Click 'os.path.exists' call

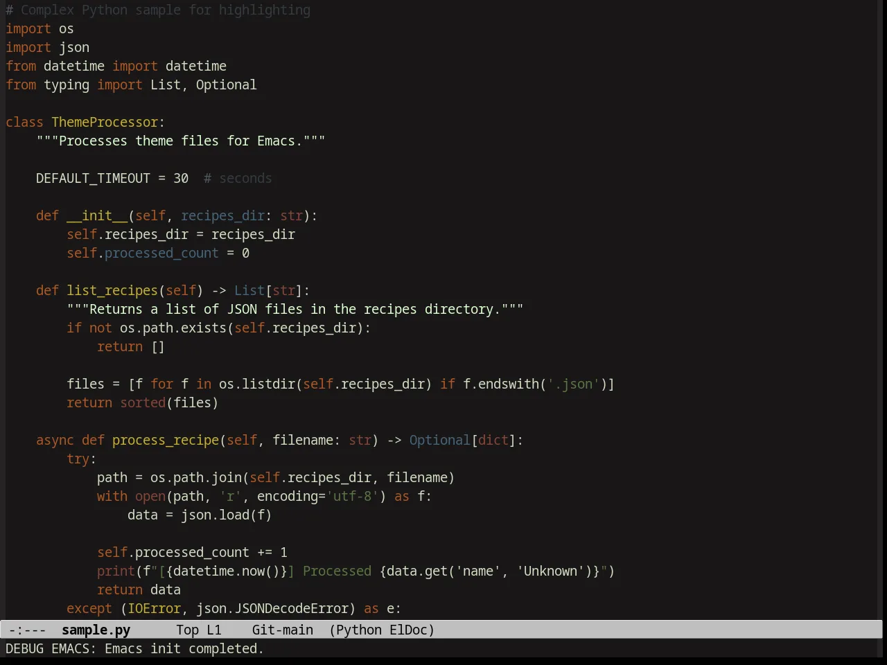pos(173,328)
